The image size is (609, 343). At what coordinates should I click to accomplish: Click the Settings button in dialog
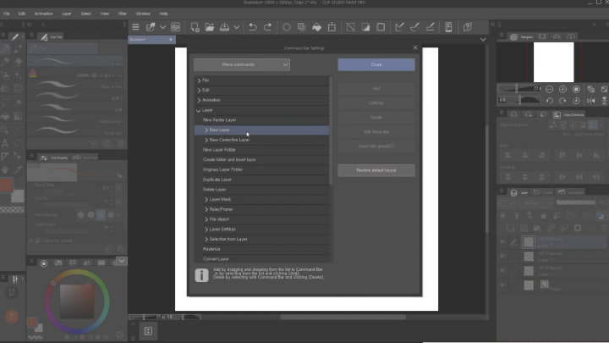(x=376, y=103)
